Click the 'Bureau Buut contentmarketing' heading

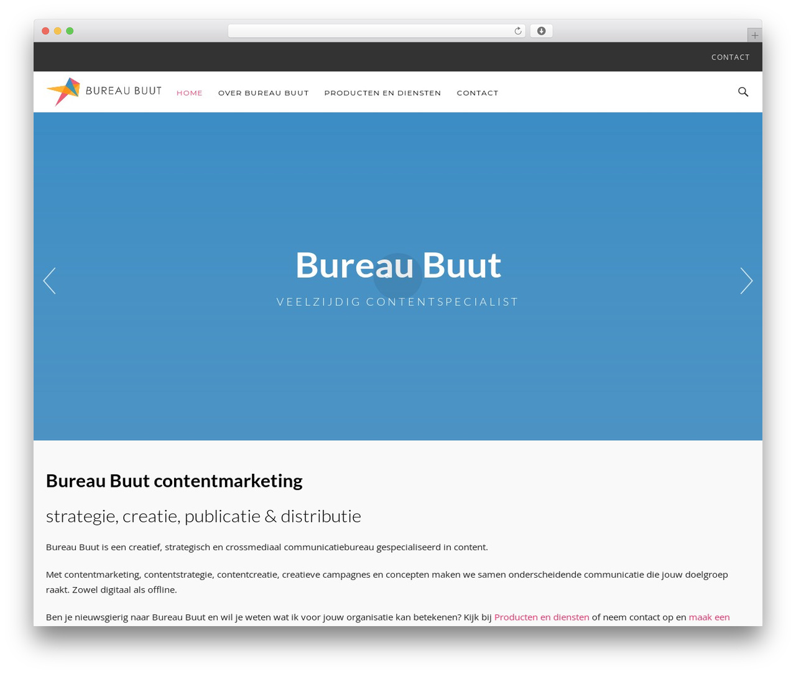[174, 481]
